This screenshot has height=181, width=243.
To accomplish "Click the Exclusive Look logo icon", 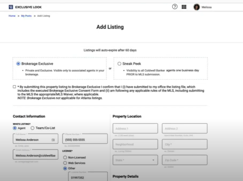I will coord(11,7).
